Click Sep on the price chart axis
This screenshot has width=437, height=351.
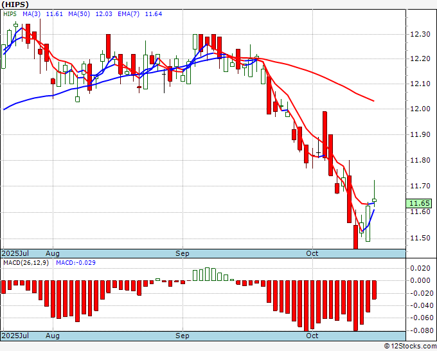[x=183, y=253]
